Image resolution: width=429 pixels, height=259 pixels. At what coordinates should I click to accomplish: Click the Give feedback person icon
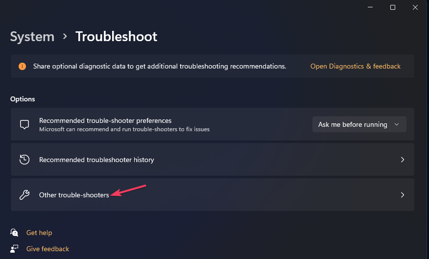[x=15, y=249]
